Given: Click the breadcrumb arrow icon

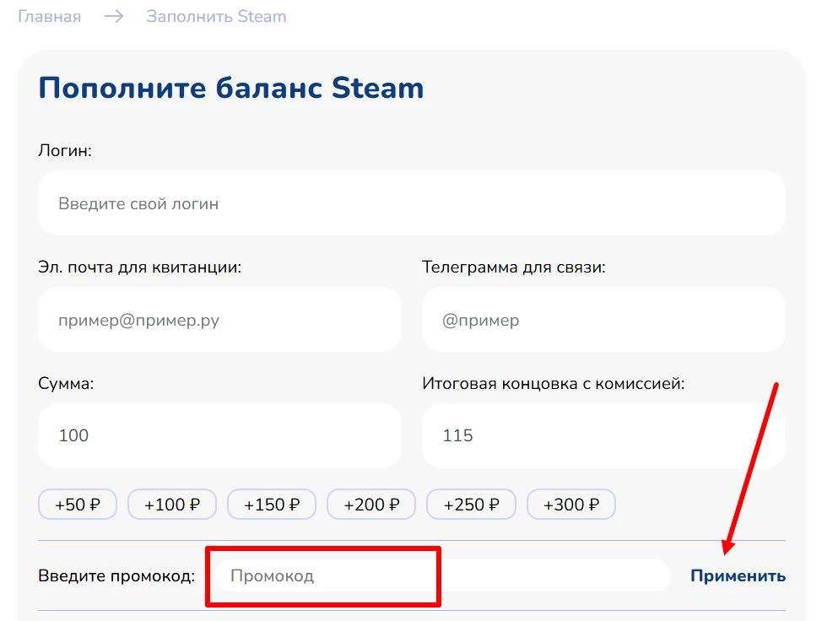Looking at the screenshot, I should click(114, 16).
